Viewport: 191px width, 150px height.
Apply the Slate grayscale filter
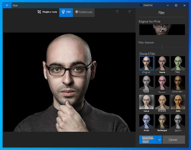(146, 83)
